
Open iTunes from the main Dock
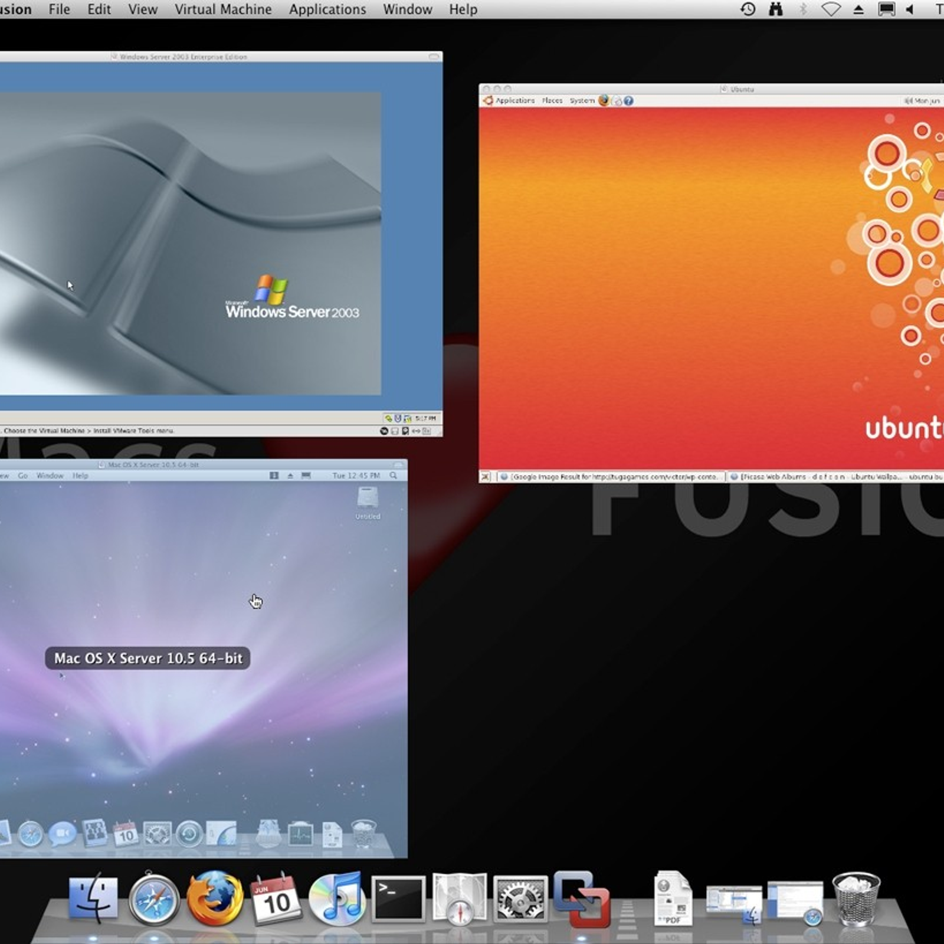337,899
